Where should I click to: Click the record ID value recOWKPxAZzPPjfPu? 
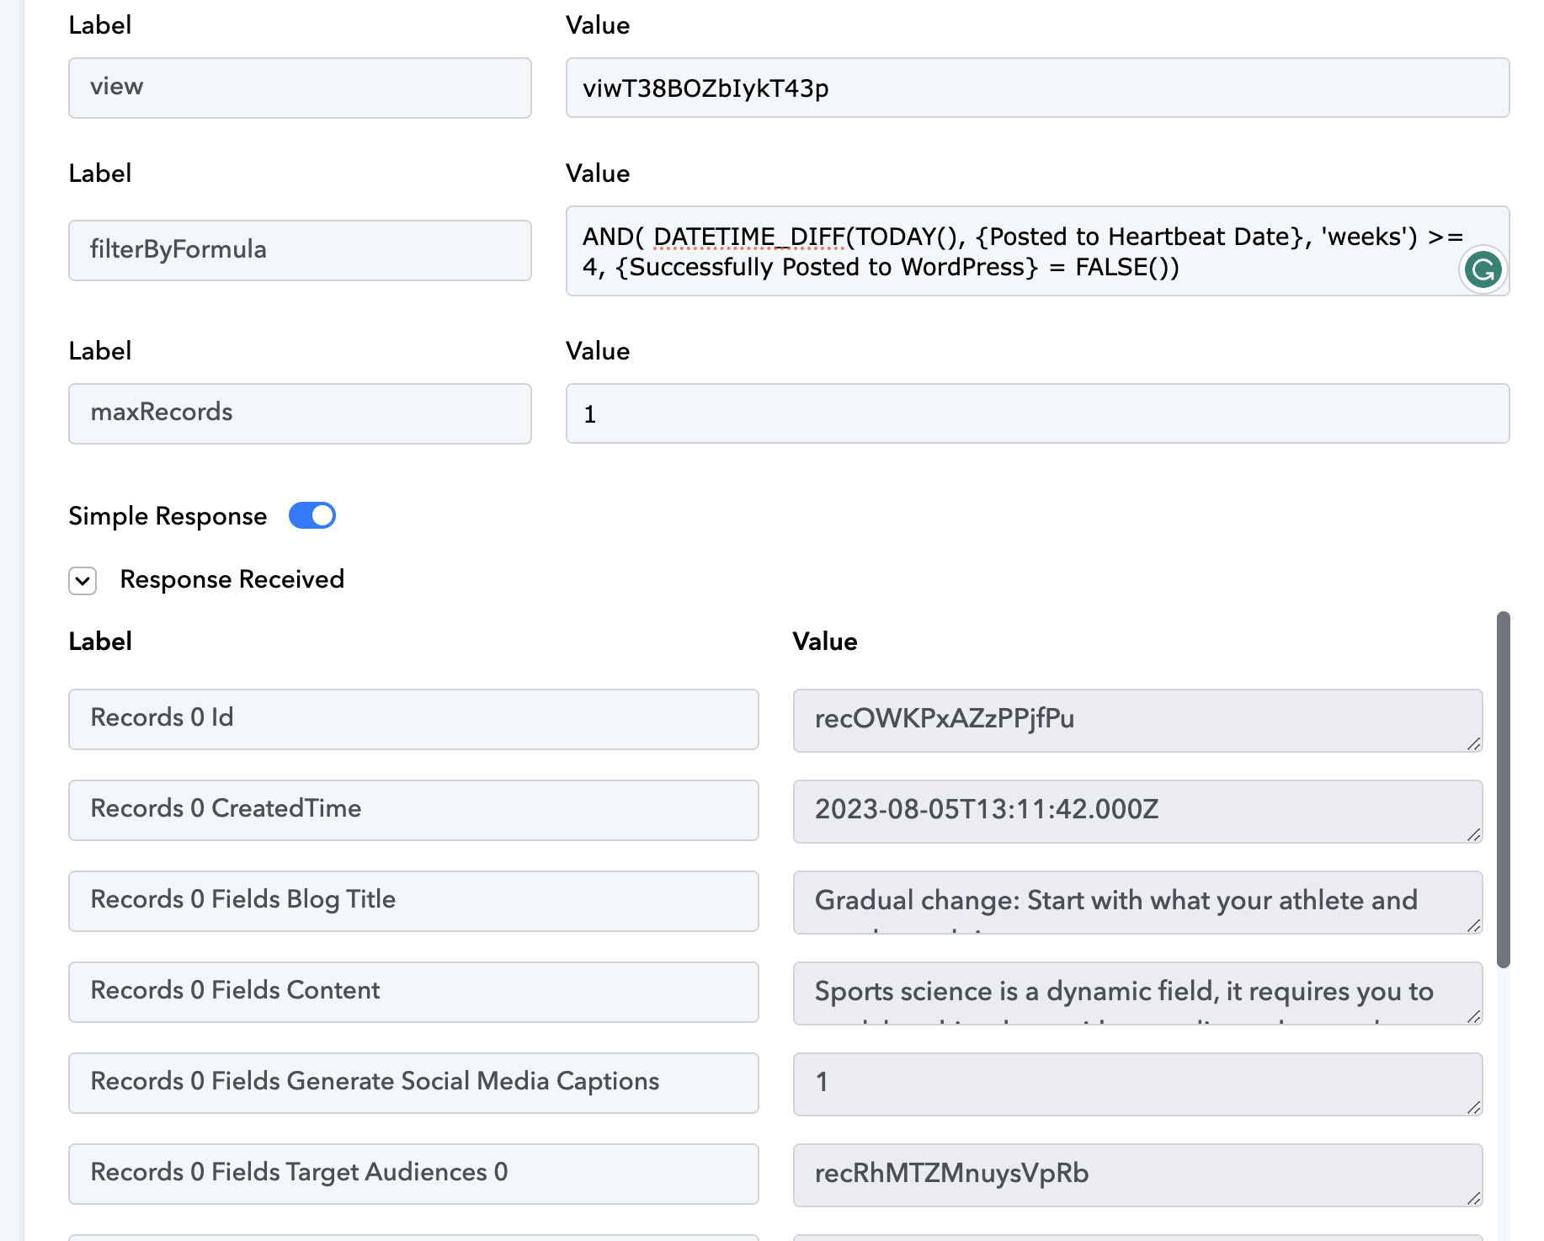tap(1137, 720)
